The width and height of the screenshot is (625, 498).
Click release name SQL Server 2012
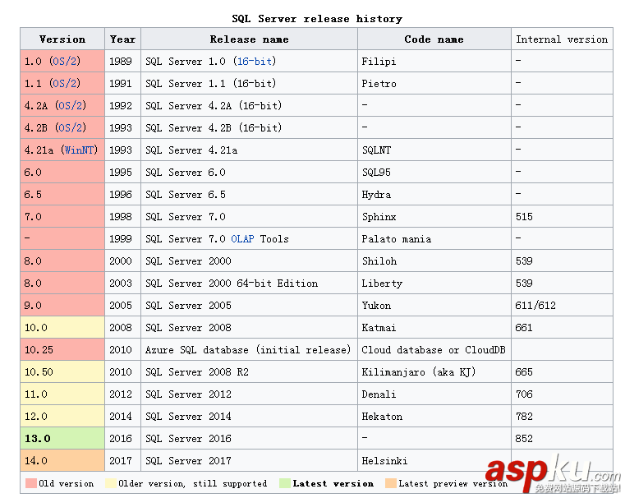click(x=188, y=394)
